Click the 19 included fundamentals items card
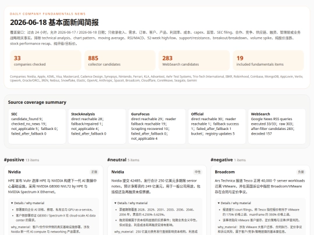 pos(268,60)
